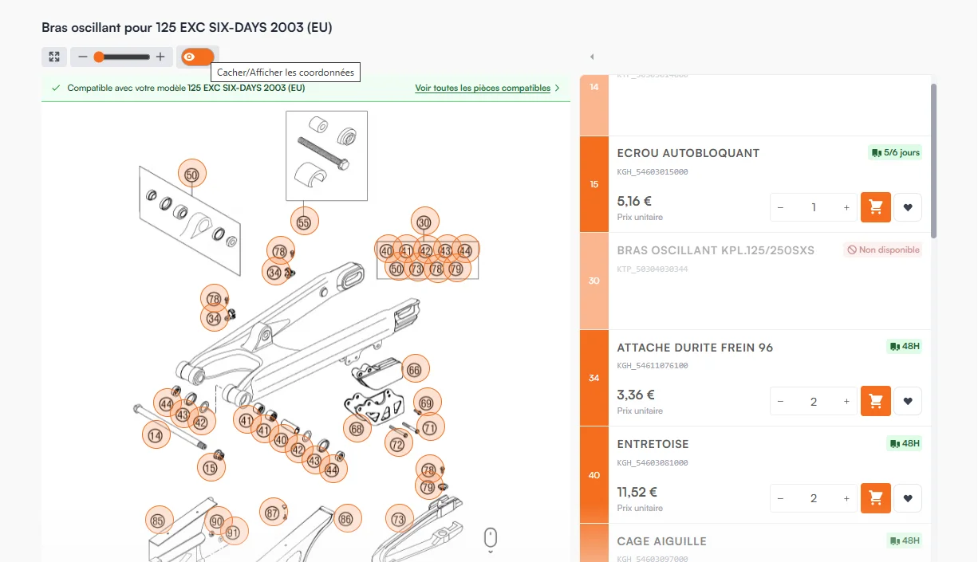Click the zoom out minus icon
The height and width of the screenshot is (562, 978).
tap(83, 57)
